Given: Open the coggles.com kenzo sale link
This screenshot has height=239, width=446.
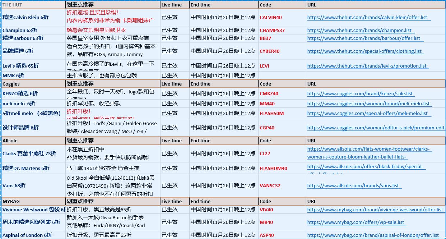Looking at the screenshot, I should pos(360,93).
